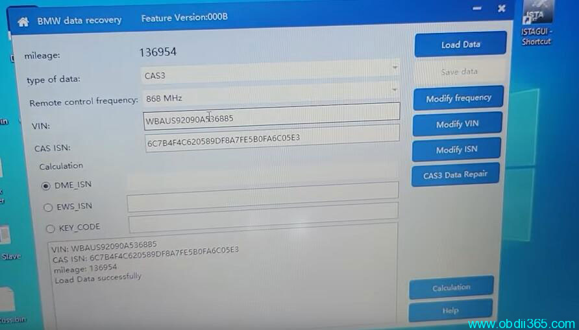This screenshot has height=330, width=579.
Task: Select the EWS_ISN radio button
Action: click(x=48, y=207)
